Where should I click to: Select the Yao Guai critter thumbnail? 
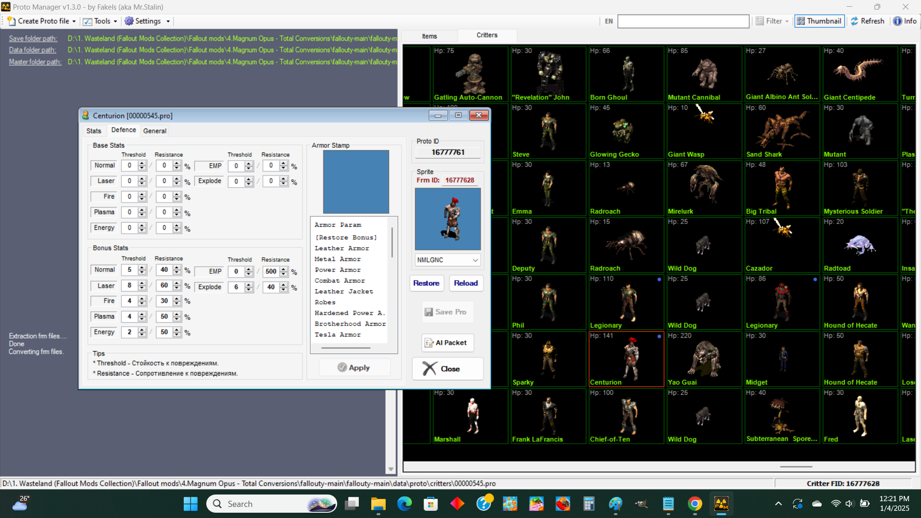click(704, 359)
